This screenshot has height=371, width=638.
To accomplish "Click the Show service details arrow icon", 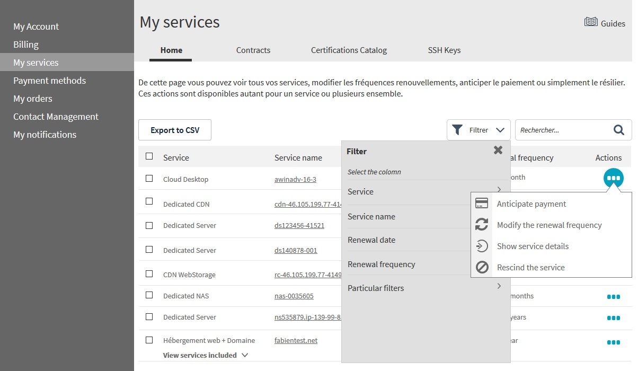I will coord(482,246).
